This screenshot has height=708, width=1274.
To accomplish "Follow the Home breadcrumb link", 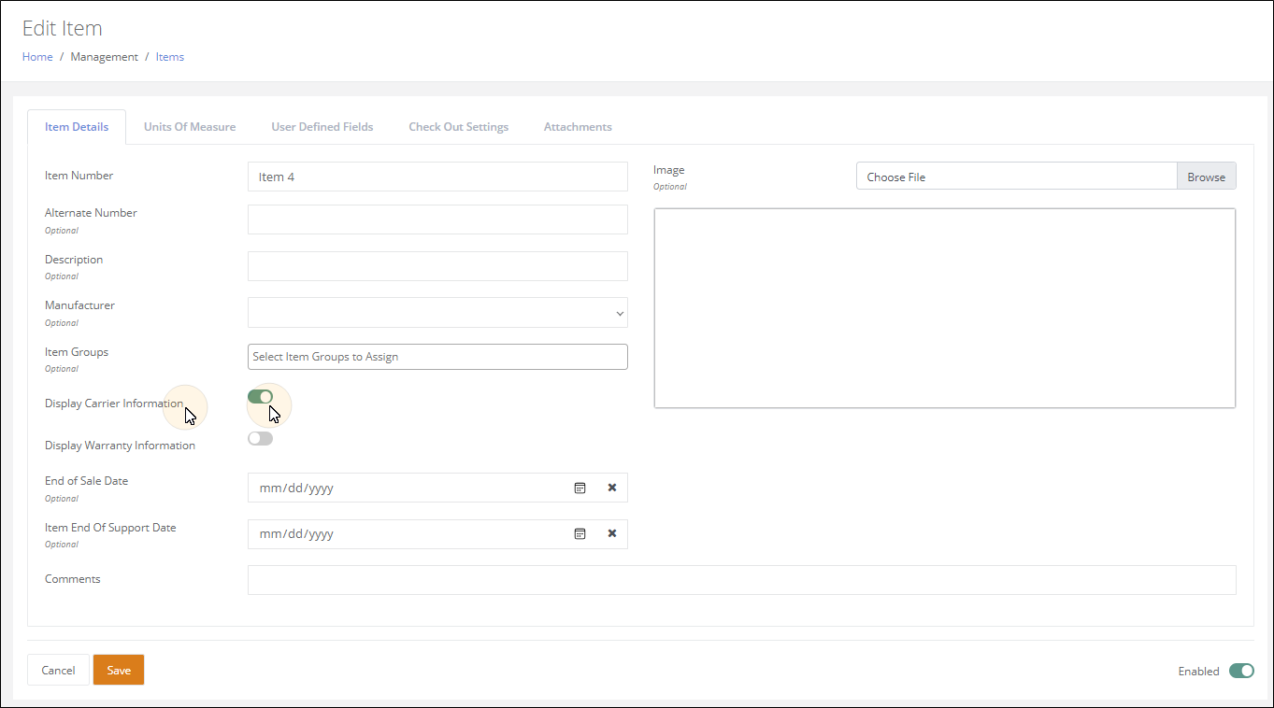I will coord(37,57).
